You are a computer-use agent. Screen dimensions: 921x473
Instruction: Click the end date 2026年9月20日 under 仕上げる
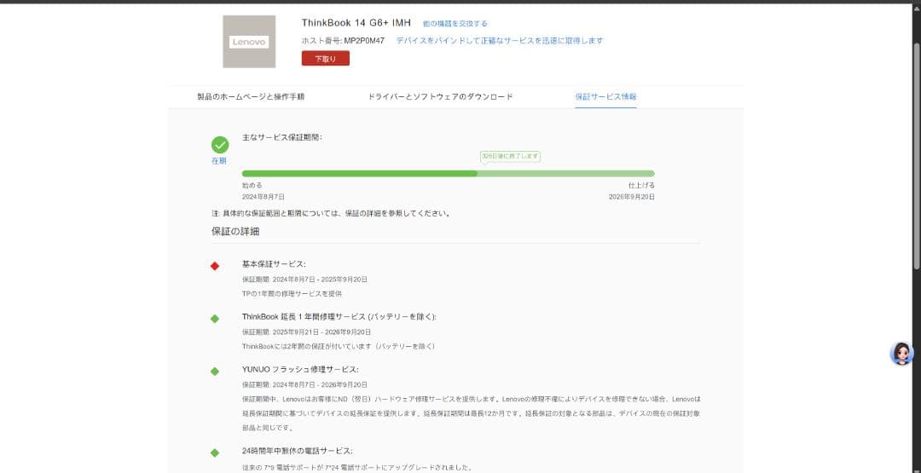(x=631, y=197)
